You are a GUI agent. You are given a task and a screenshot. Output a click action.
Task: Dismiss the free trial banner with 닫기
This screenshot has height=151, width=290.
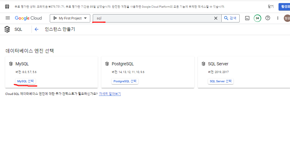pyautogui.click(x=271, y=6)
